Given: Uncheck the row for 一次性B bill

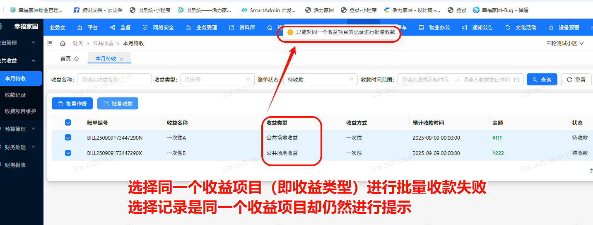Looking at the screenshot, I should [68, 153].
